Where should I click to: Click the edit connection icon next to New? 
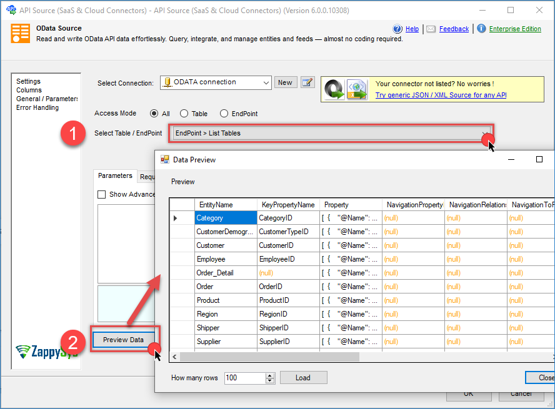coord(307,82)
